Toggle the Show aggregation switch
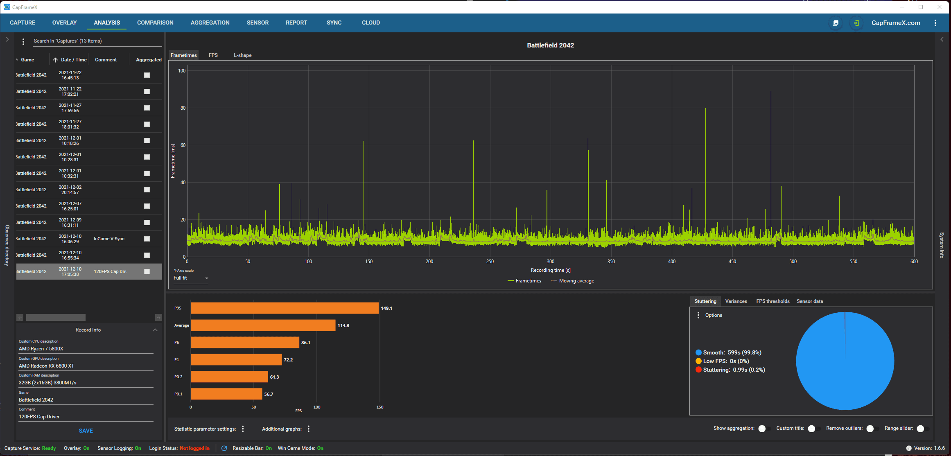 pos(764,429)
